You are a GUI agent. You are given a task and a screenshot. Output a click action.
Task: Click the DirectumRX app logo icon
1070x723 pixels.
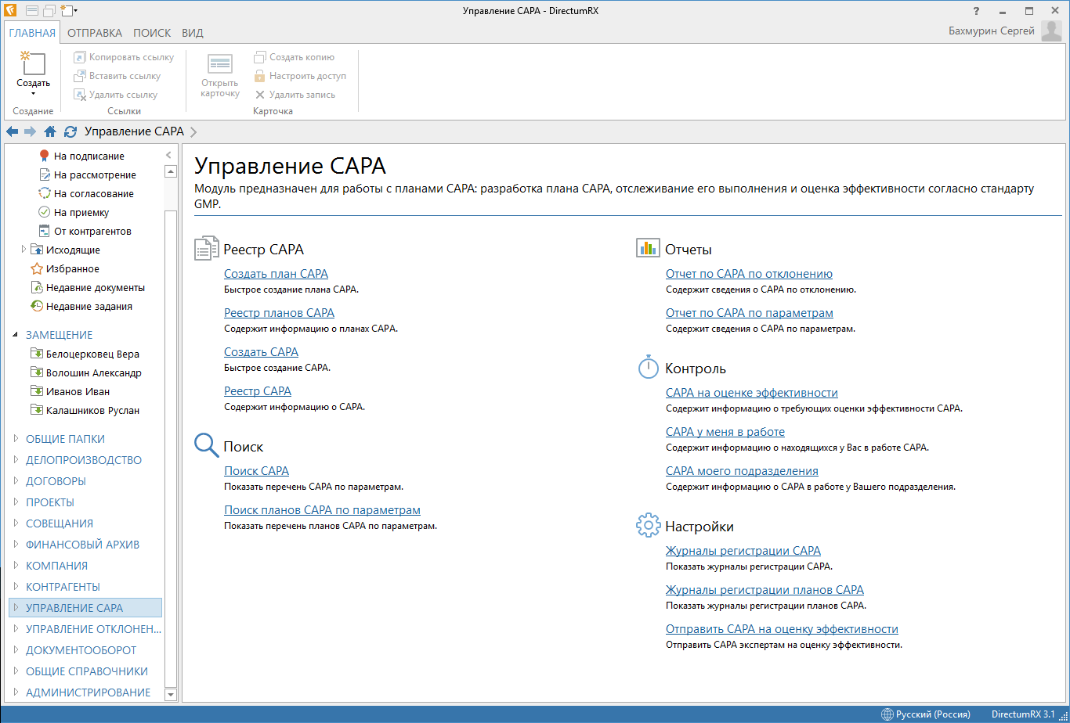pyautogui.click(x=11, y=10)
